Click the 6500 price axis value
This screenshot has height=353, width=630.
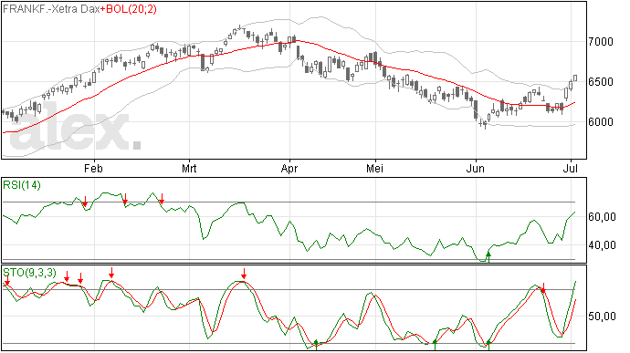click(x=601, y=82)
